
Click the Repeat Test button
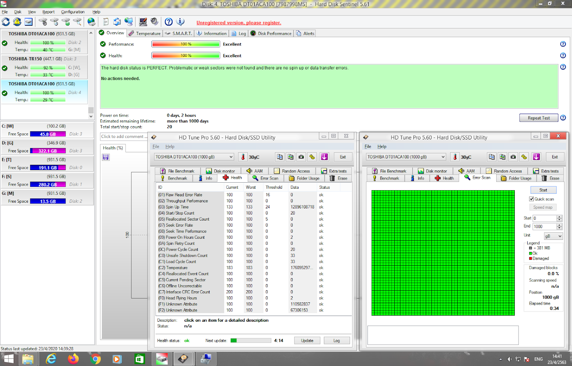point(538,118)
